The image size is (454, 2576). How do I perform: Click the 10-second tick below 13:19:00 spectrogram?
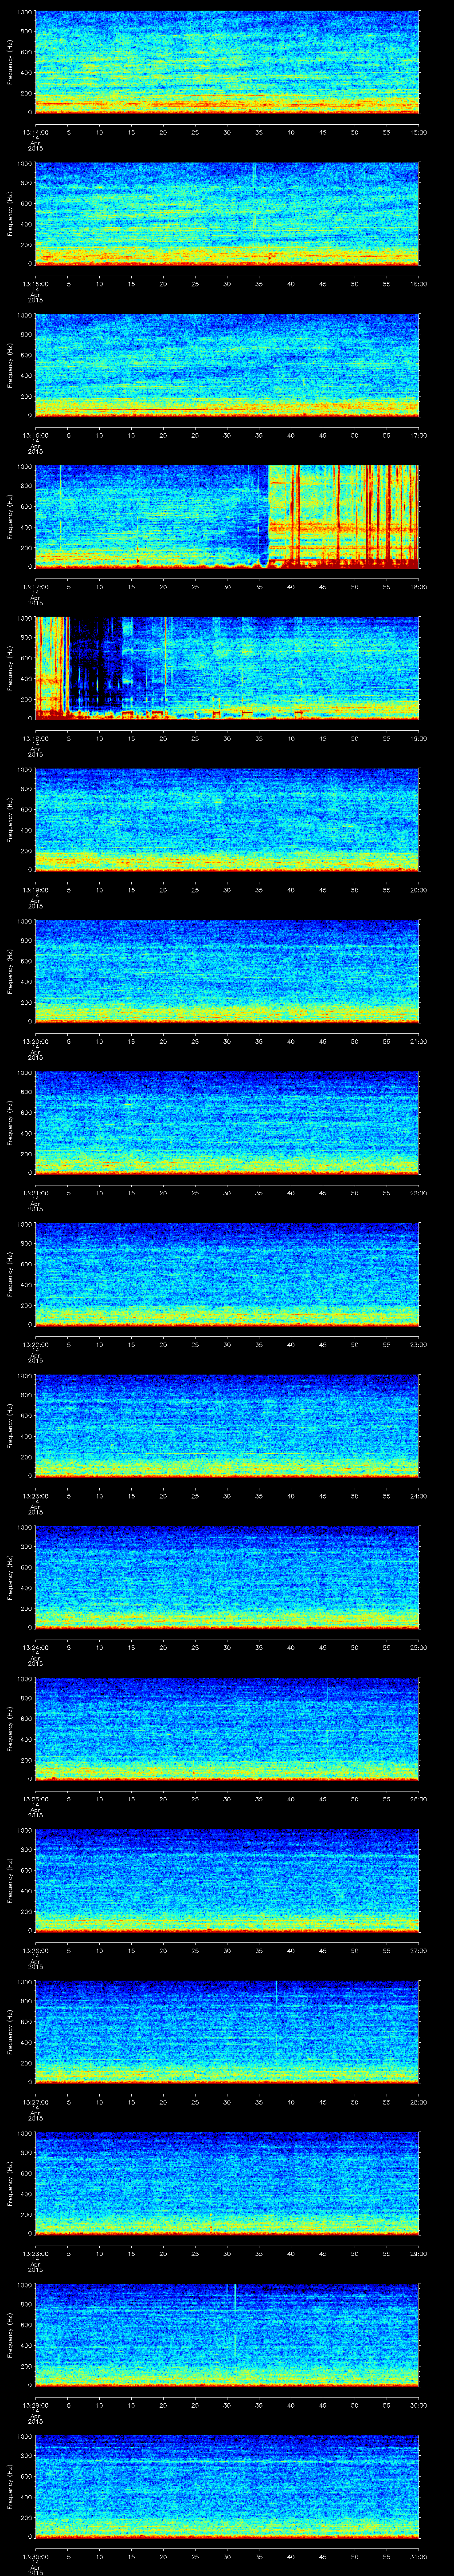[x=100, y=889]
